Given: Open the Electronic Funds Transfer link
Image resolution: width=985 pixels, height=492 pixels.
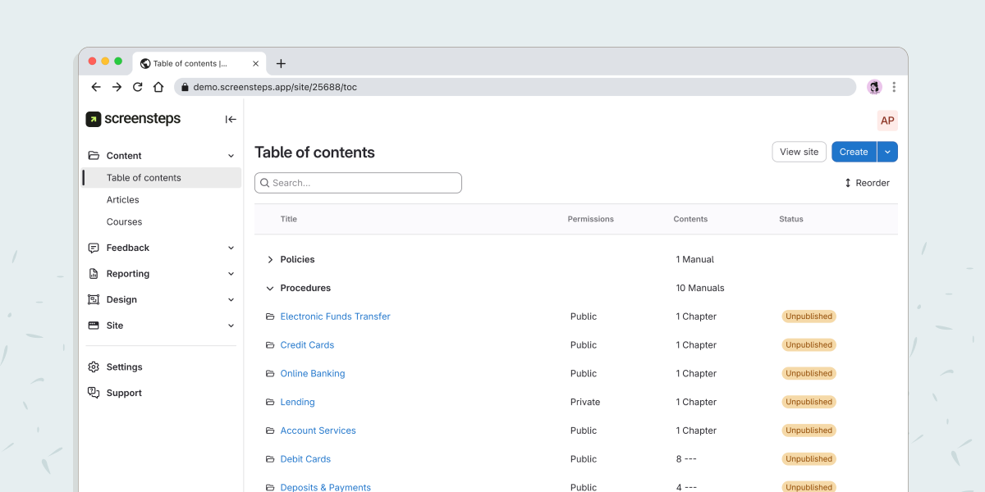Looking at the screenshot, I should pyautogui.click(x=335, y=317).
